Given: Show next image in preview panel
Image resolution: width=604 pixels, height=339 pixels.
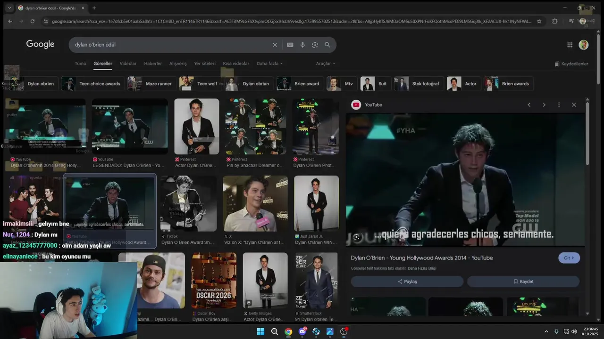Looking at the screenshot, I should coord(544,105).
